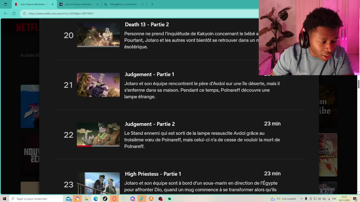Viewport: 360px width, 202px height.
Task: Open the JoJo poster card behind the panel
Action: 30,106
